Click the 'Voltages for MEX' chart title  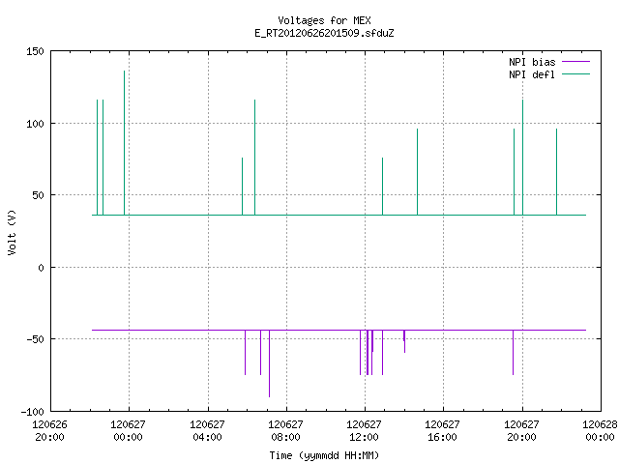324,20
